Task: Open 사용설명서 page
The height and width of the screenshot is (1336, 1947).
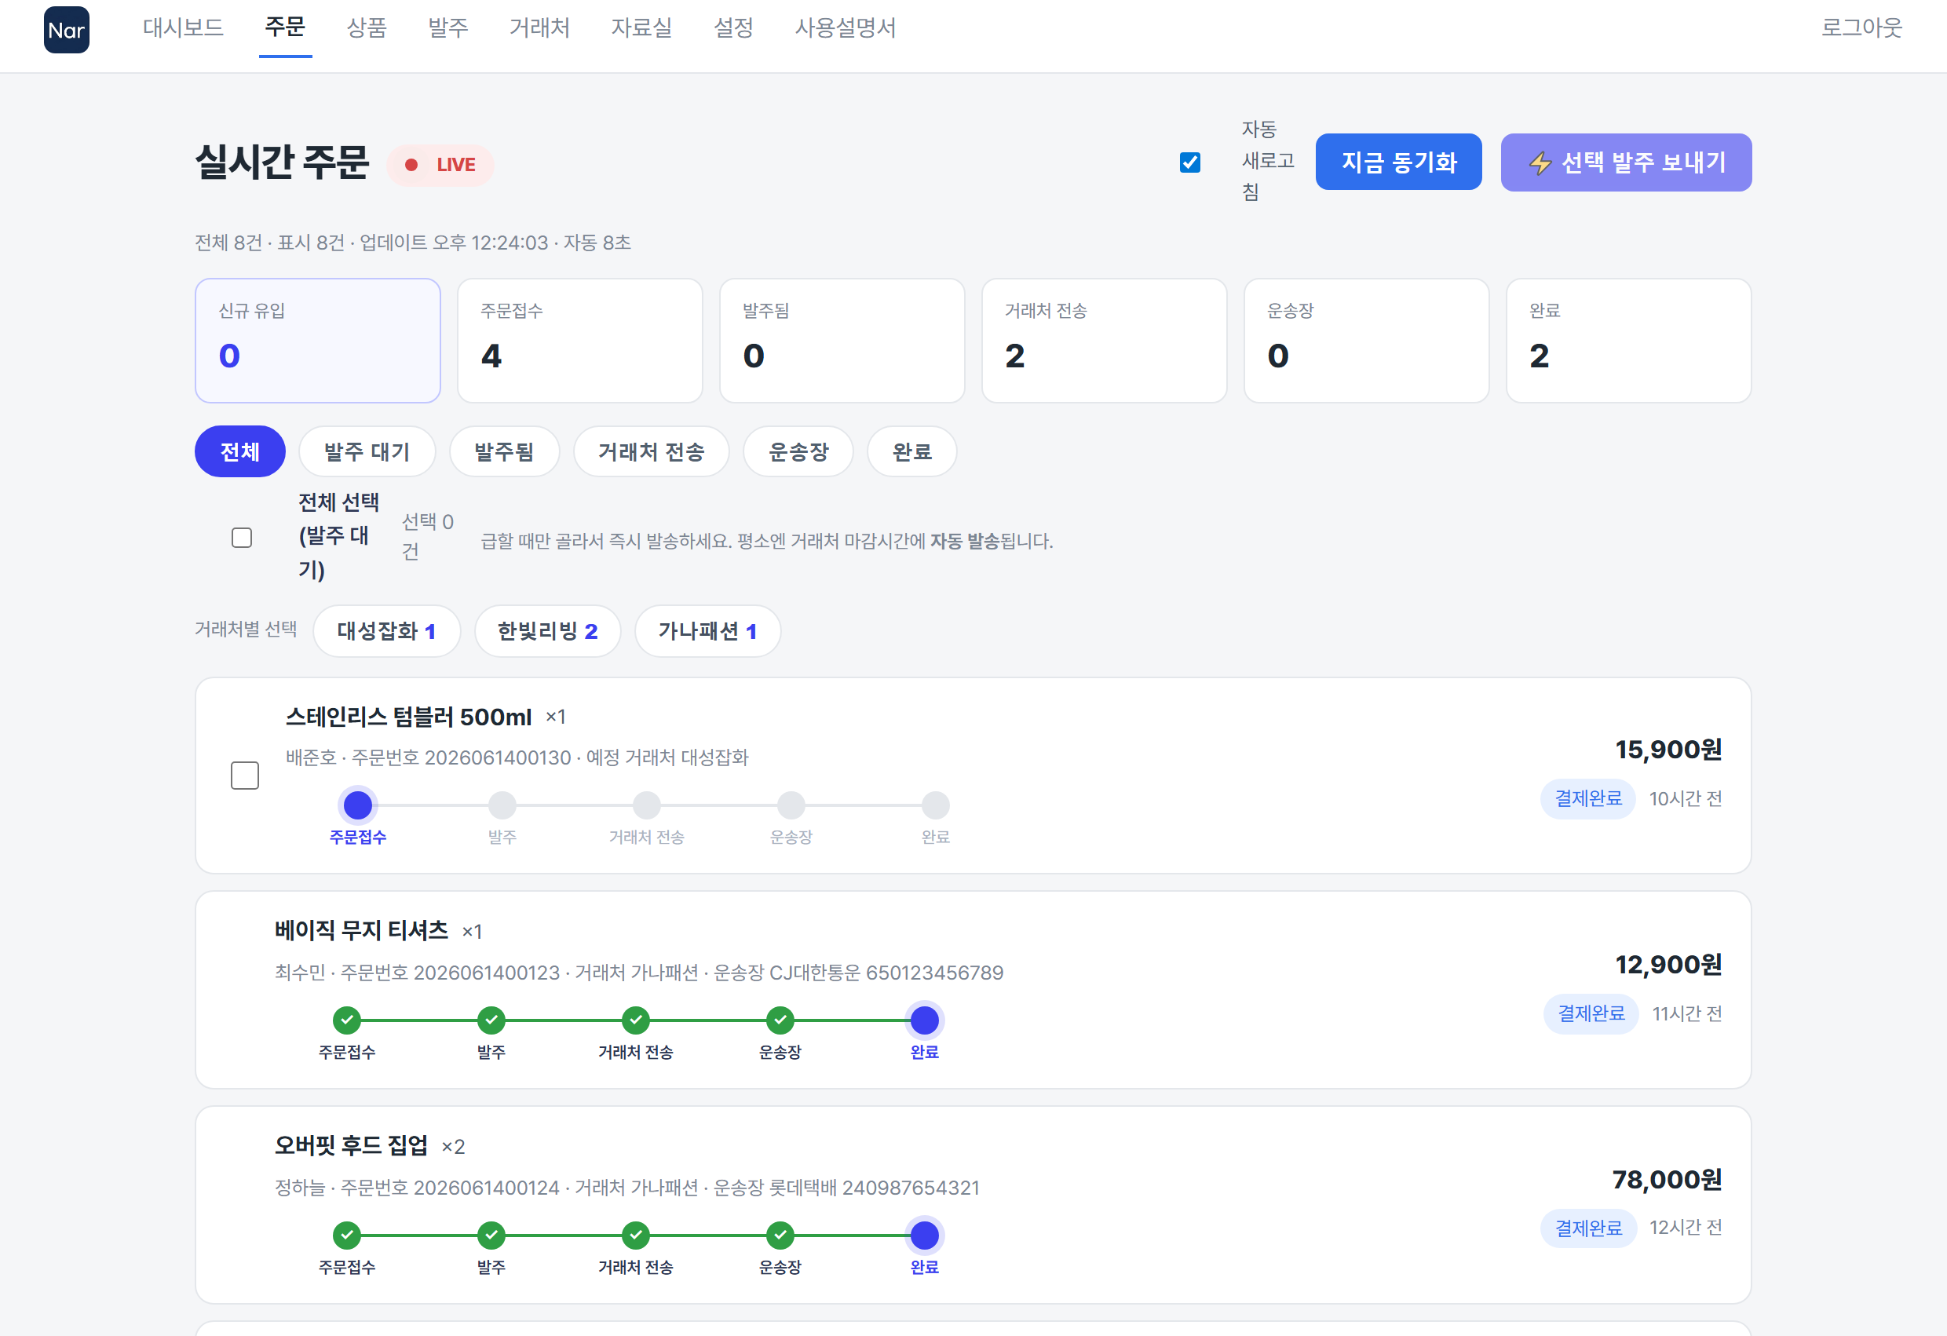Action: coord(846,27)
